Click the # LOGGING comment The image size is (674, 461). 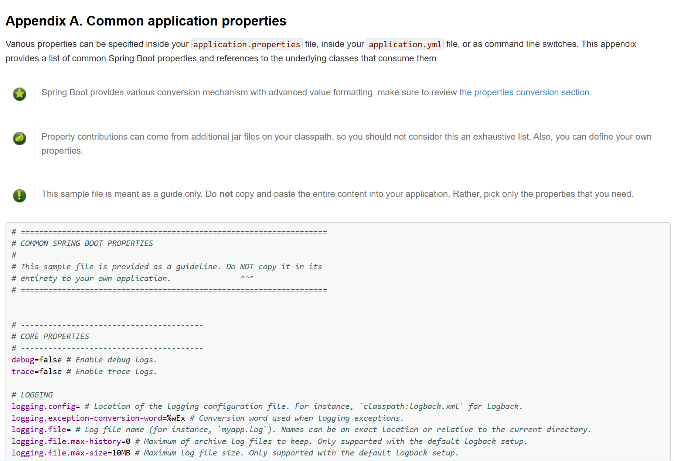coord(32,395)
